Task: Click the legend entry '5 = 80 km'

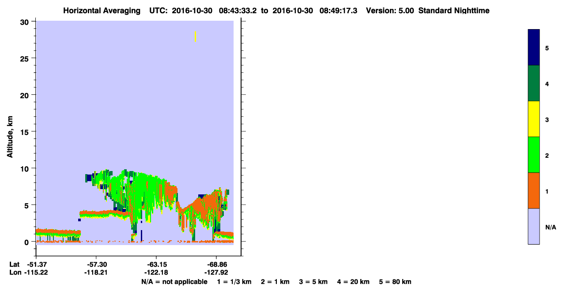Action: [395, 282]
